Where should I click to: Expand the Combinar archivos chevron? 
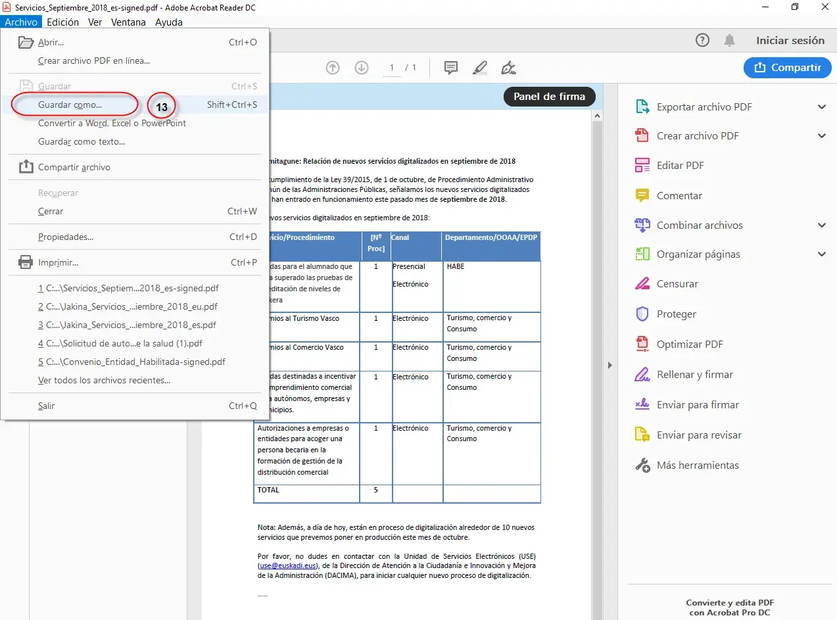coord(821,226)
